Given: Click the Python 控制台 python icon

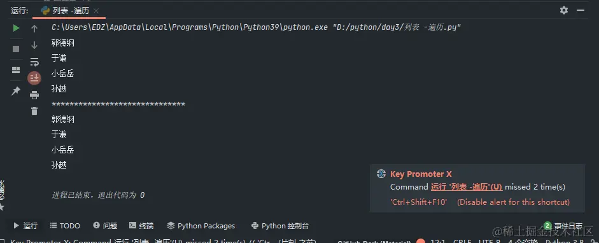Looking at the screenshot, I should (255, 226).
